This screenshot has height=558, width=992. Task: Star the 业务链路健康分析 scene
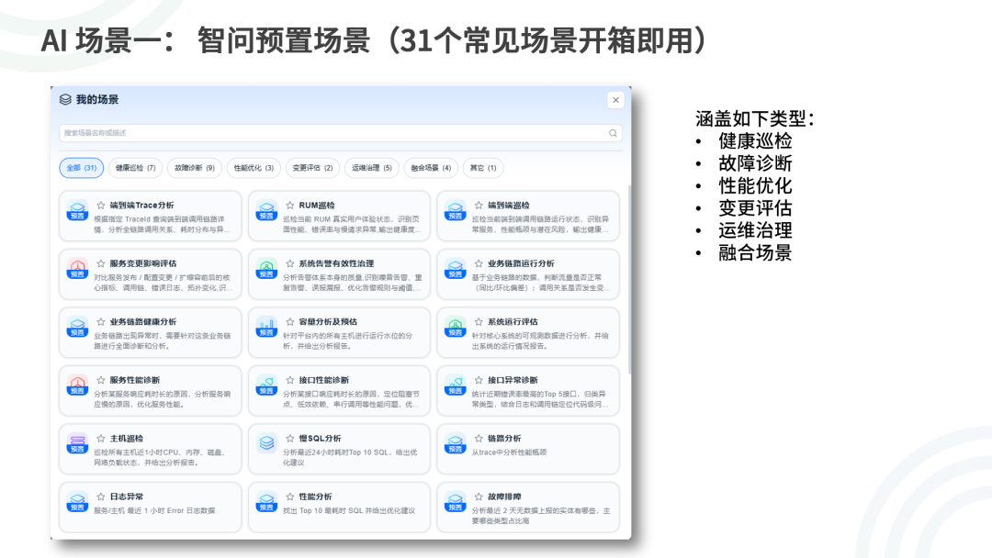click(x=101, y=321)
